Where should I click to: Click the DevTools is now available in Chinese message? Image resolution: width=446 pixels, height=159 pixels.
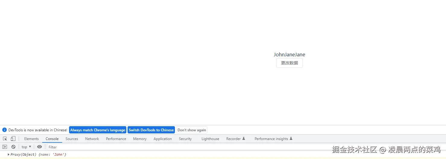(38, 130)
